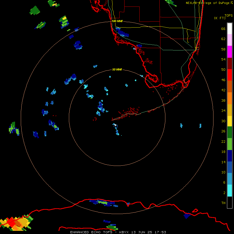This screenshot has width=234, height=234.
Task: Click the "50 NMI" range ring label
Action: coord(117,69)
